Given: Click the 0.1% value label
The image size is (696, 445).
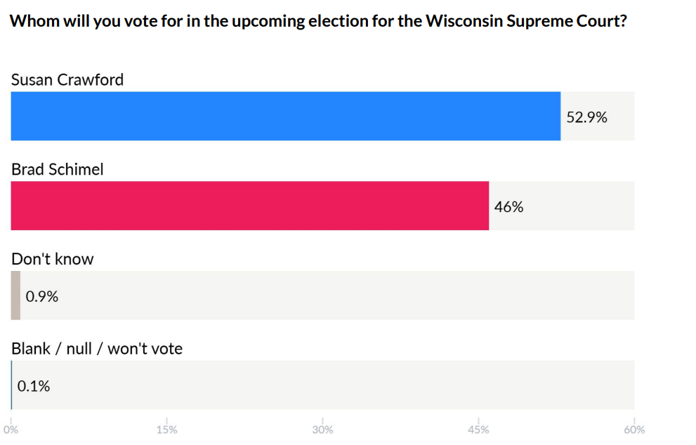Looking at the screenshot, I should (x=34, y=385).
